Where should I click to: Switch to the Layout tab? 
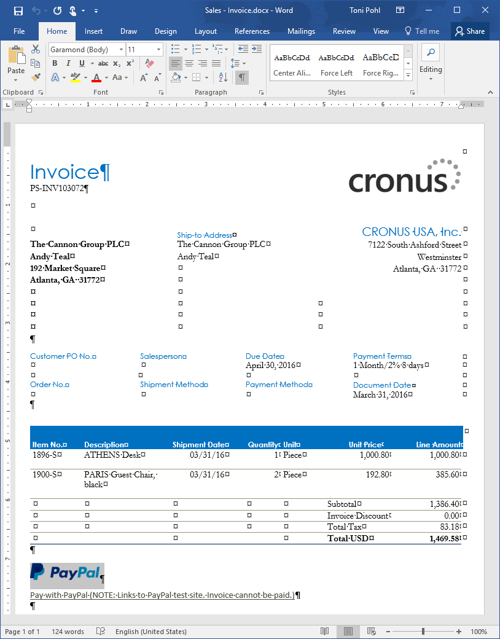pos(205,31)
